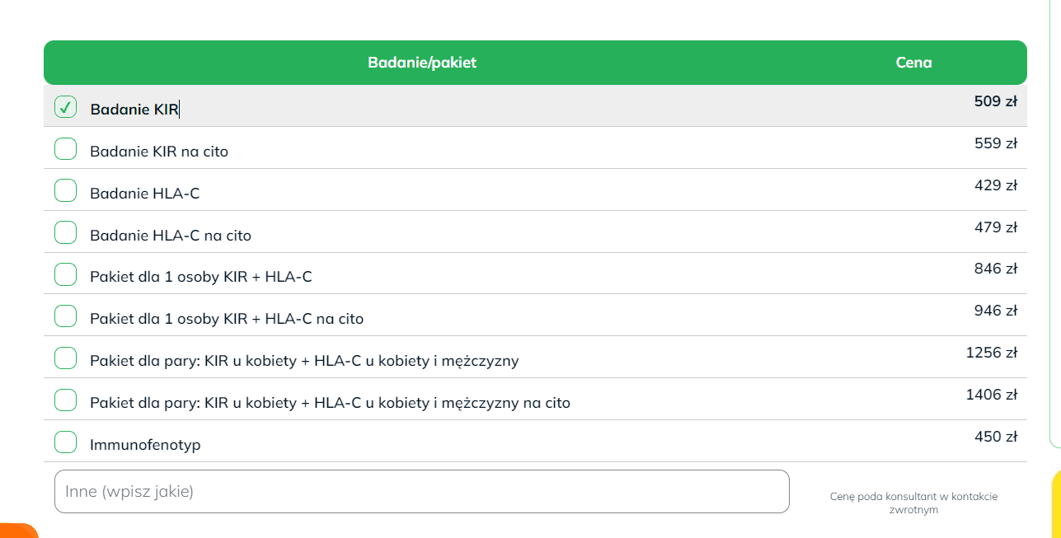Click the 450 zł Immunofenotyp price
This screenshot has height=538, width=1061.
(995, 437)
